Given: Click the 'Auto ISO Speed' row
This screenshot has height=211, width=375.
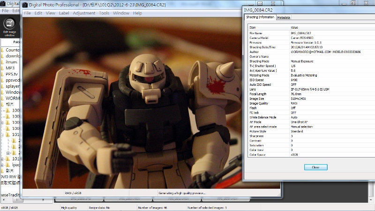Looking at the screenshot, I should (311, 84).
